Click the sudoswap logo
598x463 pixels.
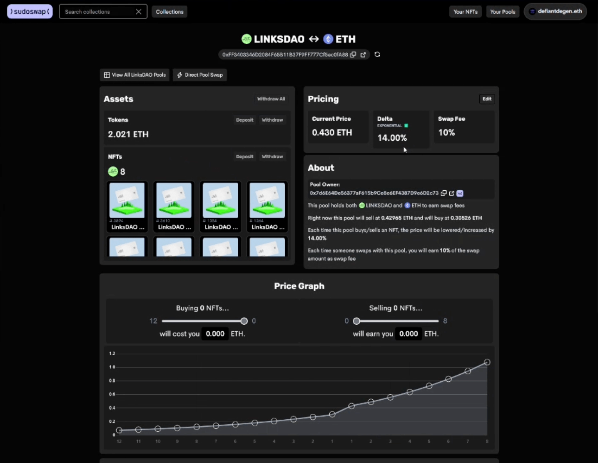[x=30, y=12]
